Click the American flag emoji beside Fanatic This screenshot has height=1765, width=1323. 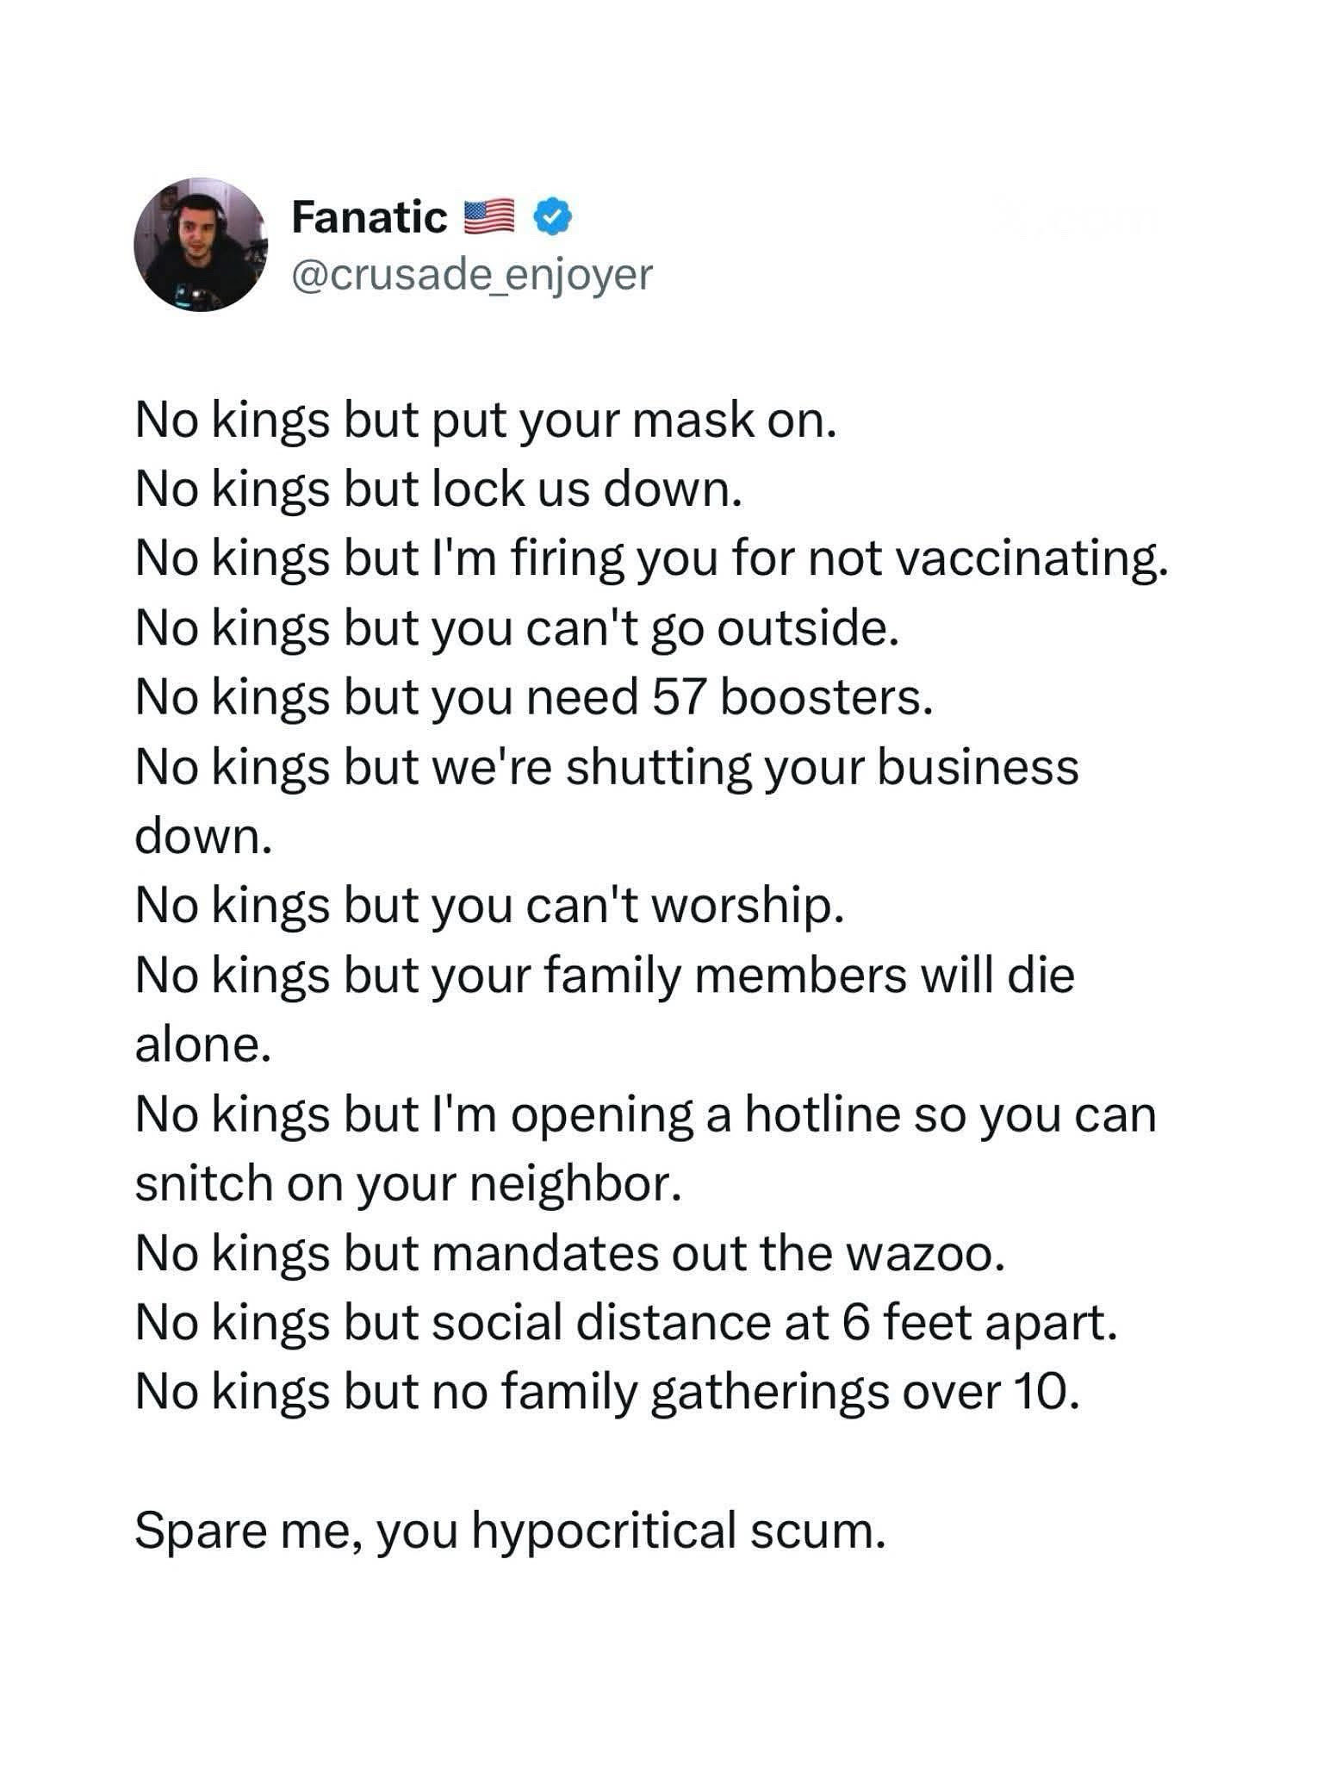tap(489, 217)
